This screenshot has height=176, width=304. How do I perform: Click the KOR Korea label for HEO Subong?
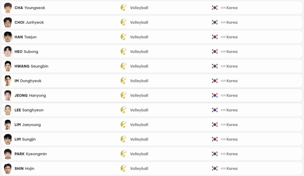coord(229,52)
